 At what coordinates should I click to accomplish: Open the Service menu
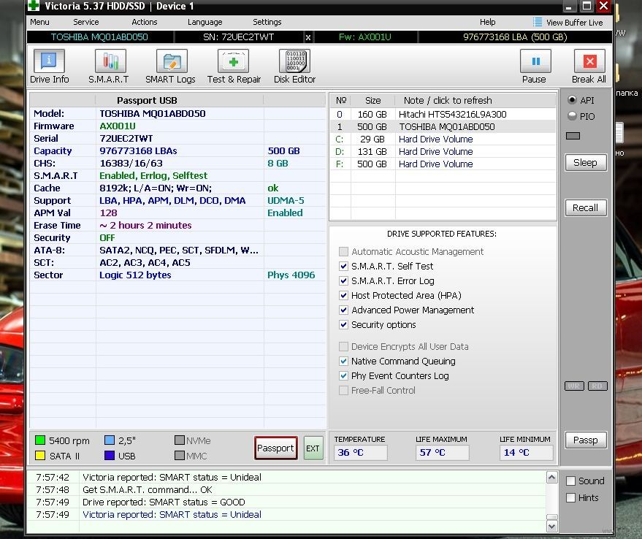(86, 22)
